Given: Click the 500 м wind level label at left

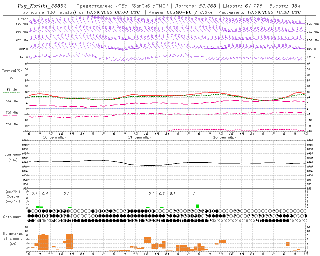Looking at the screenshot, I should pyautogui.click(x=24, y=49).
